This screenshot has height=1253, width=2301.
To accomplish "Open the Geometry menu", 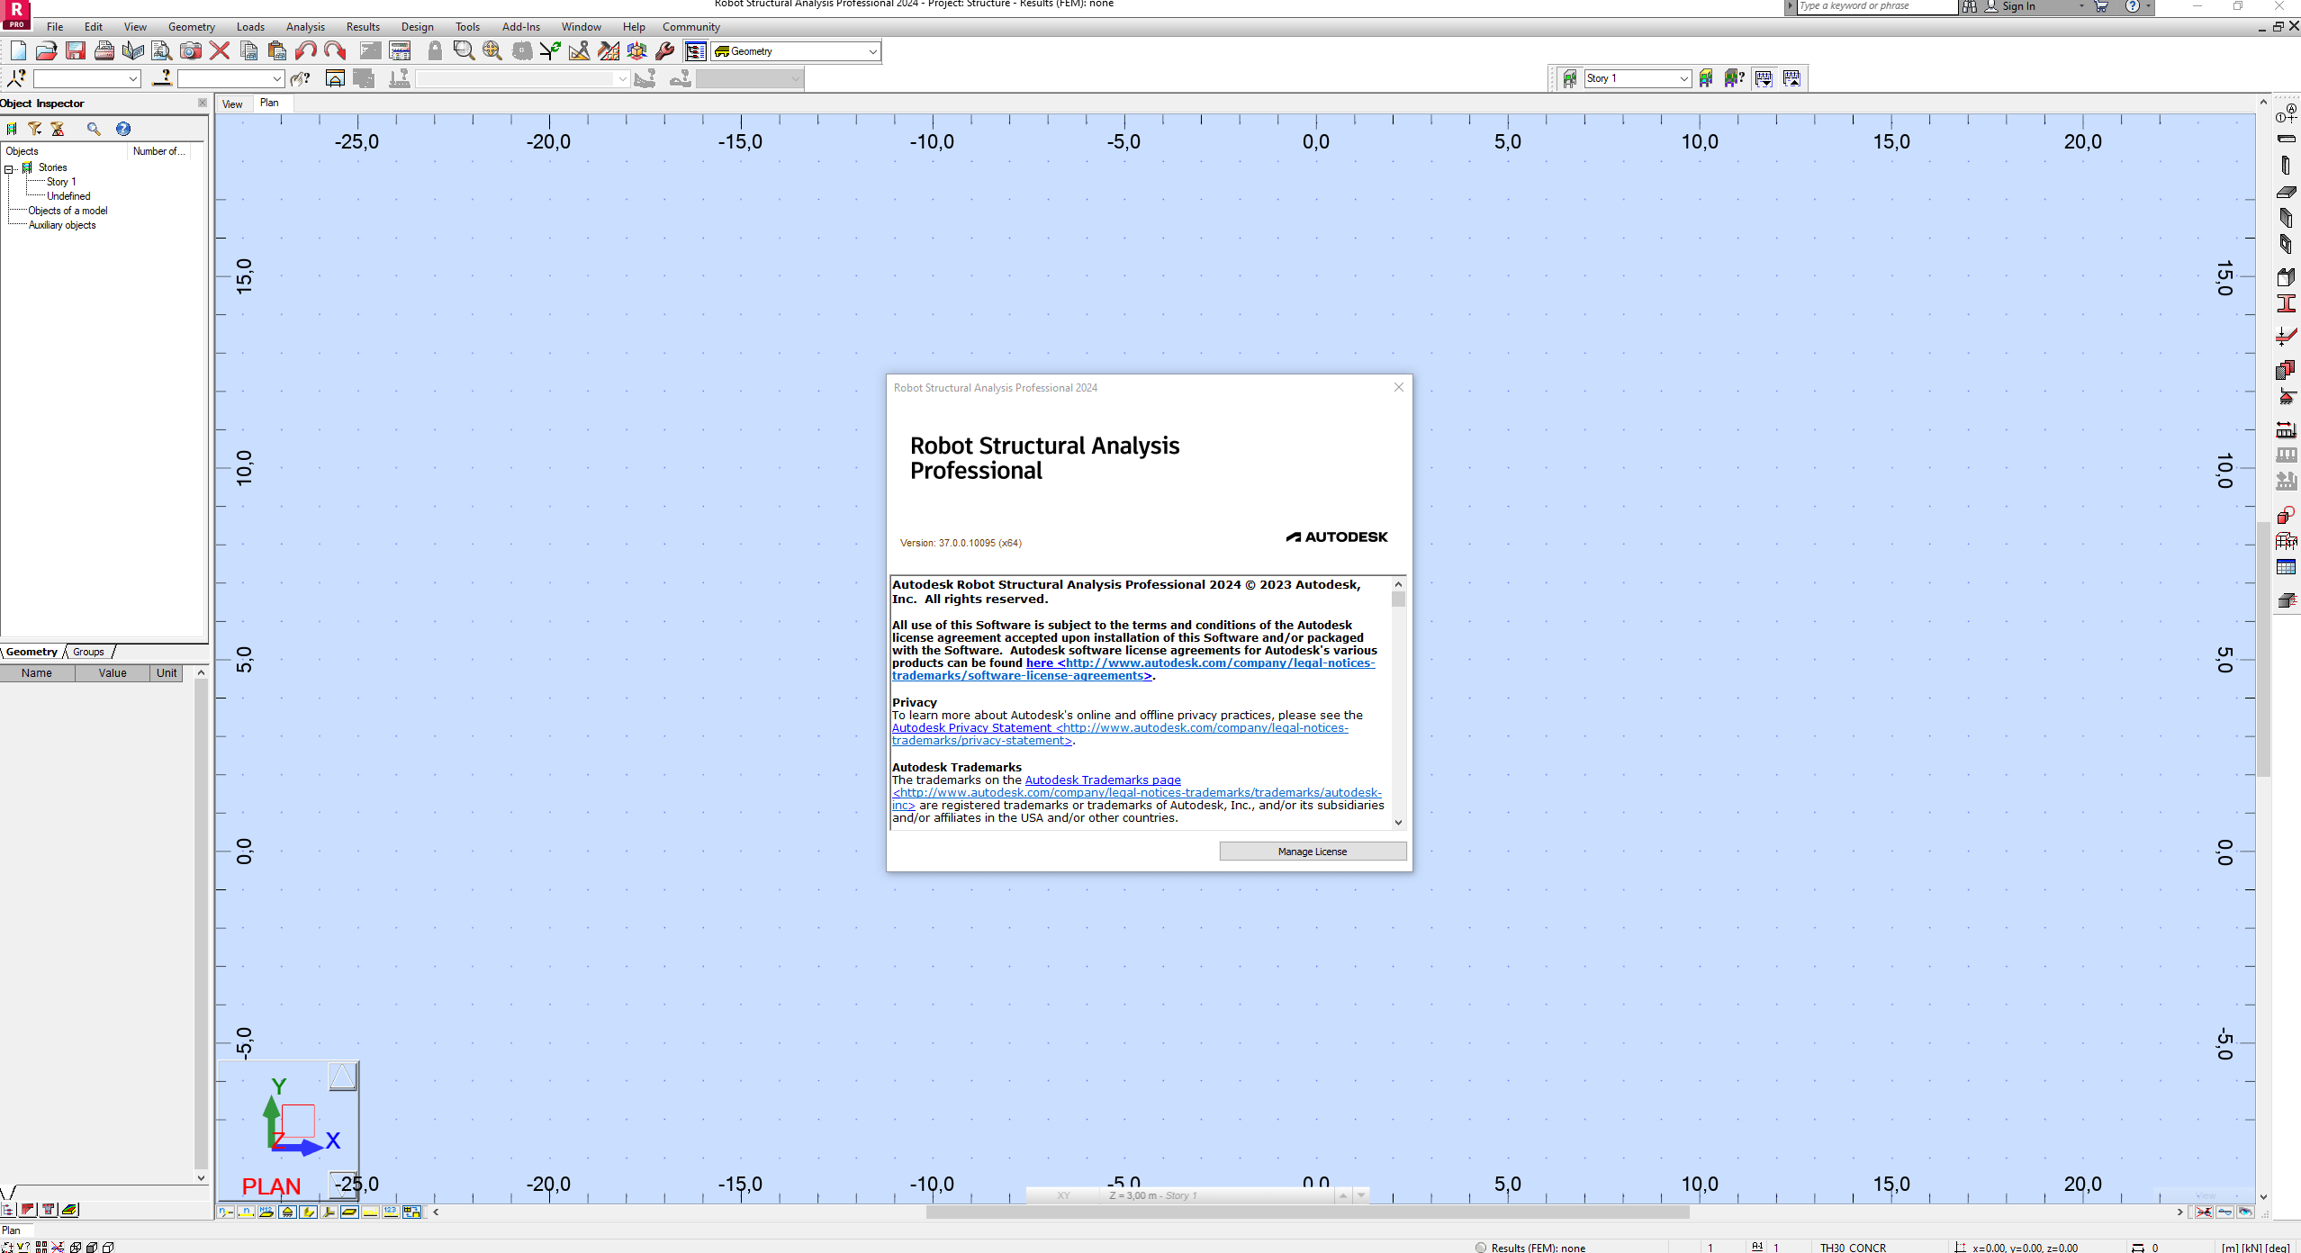I will [x=191, y=27].
